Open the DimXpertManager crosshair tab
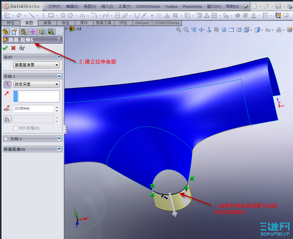This screenshot has width=293, height=239. [33, 32]
